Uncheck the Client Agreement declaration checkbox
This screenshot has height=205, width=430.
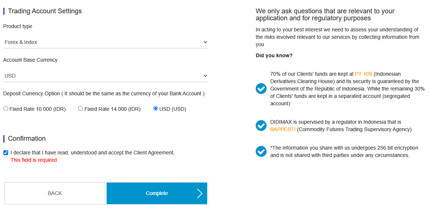point(6,153)
